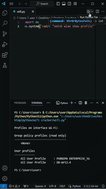Viewport: 106px width, 189px height.
Task: Click the final terminal prompt line
Action: [x=28, y=170]
